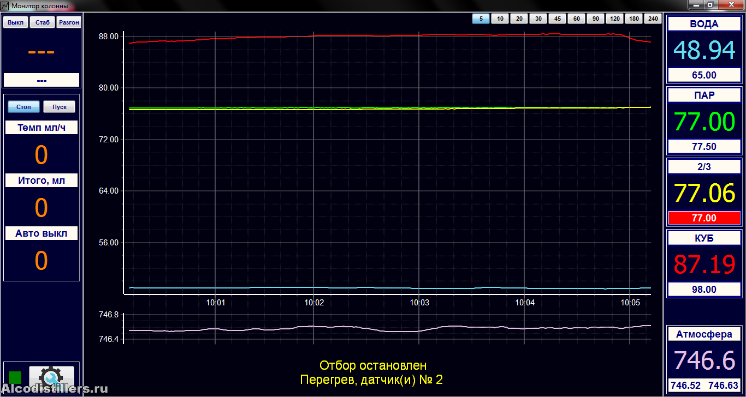Select the 30 minute time scale
The image size is (746, 397).
click(x=538, y=19)
